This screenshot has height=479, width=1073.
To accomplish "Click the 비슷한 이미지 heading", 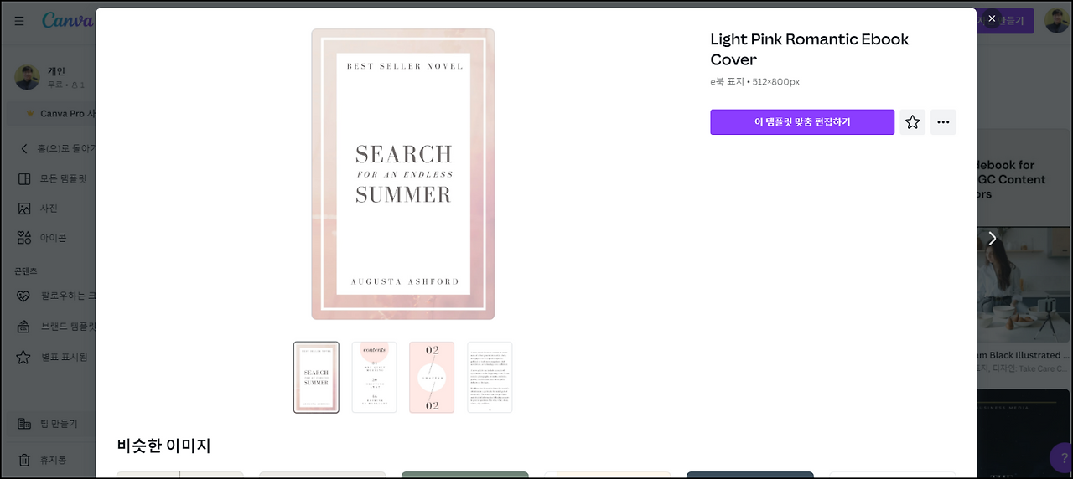I will click(163, 446).
